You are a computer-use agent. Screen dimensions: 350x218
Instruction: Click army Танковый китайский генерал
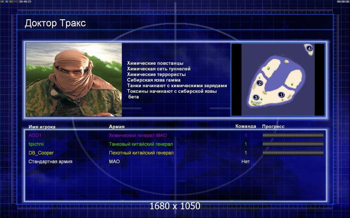(141, 144)
